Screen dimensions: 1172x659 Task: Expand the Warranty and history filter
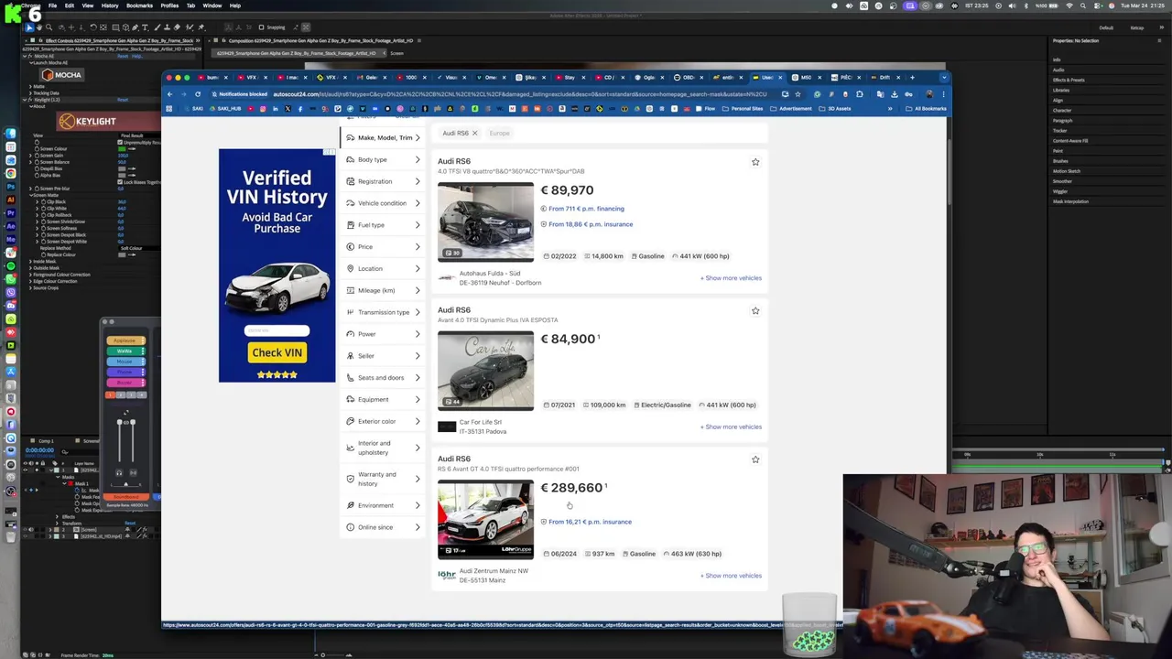(384, 479)
